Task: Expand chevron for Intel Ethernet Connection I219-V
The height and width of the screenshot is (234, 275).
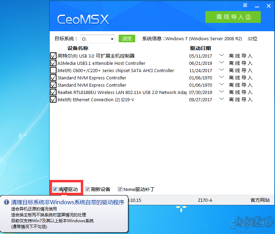Action: click(222, 99)
